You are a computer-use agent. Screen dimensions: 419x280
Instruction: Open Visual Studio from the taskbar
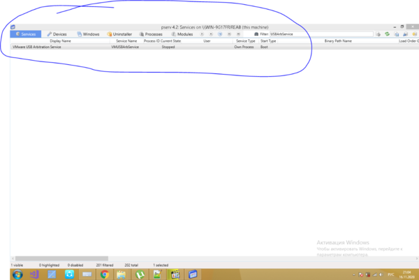(x=34, y=274)
